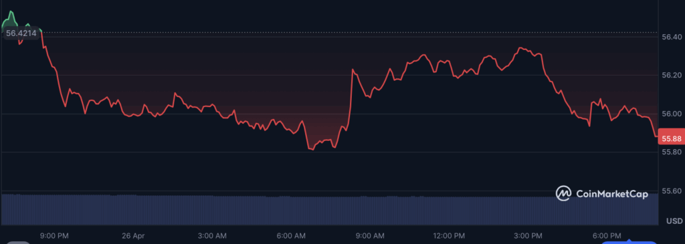
Task: Click the 9:00 AM time axis label
Action: point(370,235)
